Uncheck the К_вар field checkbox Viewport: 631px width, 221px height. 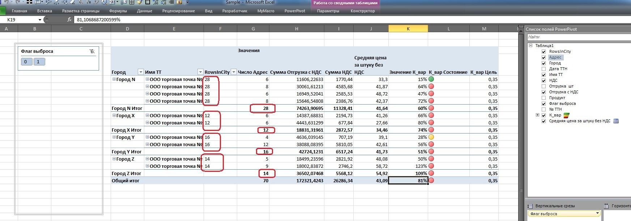[x=543, y=115]
